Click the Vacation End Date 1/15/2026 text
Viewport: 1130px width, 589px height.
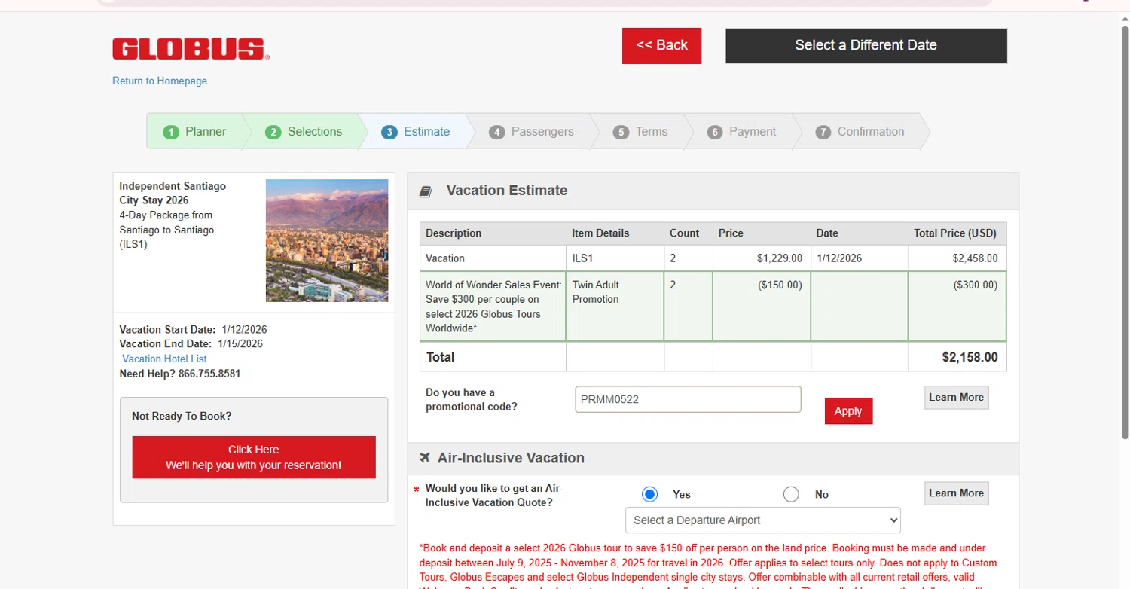click(x=191, y=344)
